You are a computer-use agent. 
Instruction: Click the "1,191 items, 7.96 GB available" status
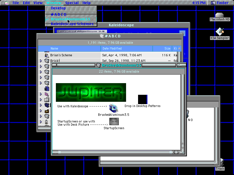click(x=110, y=43)
